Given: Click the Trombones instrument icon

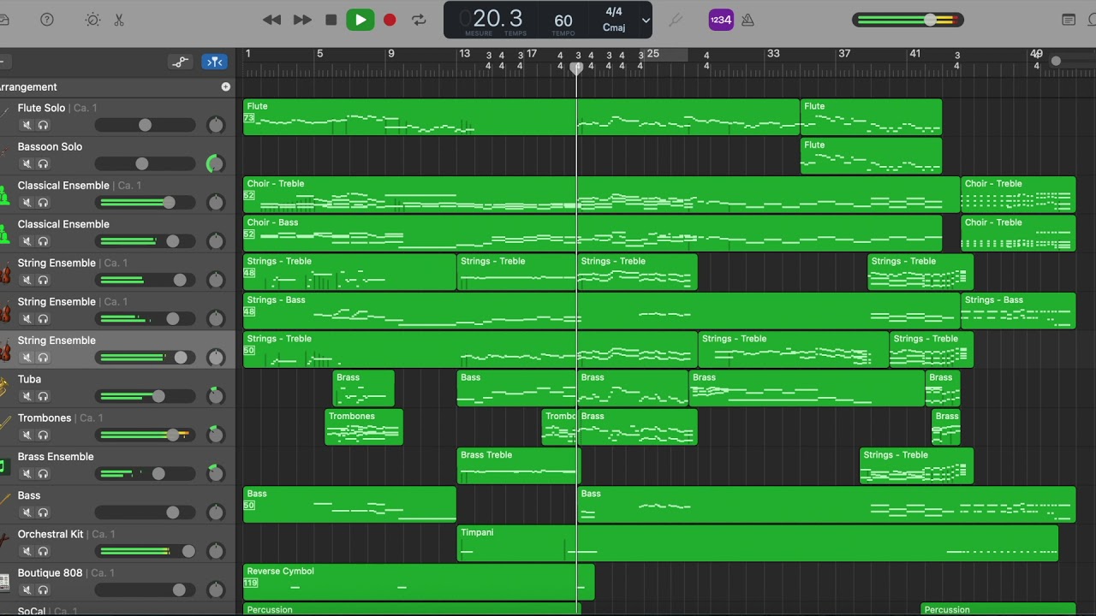Looking at the screenshot, I should [4, 426].
